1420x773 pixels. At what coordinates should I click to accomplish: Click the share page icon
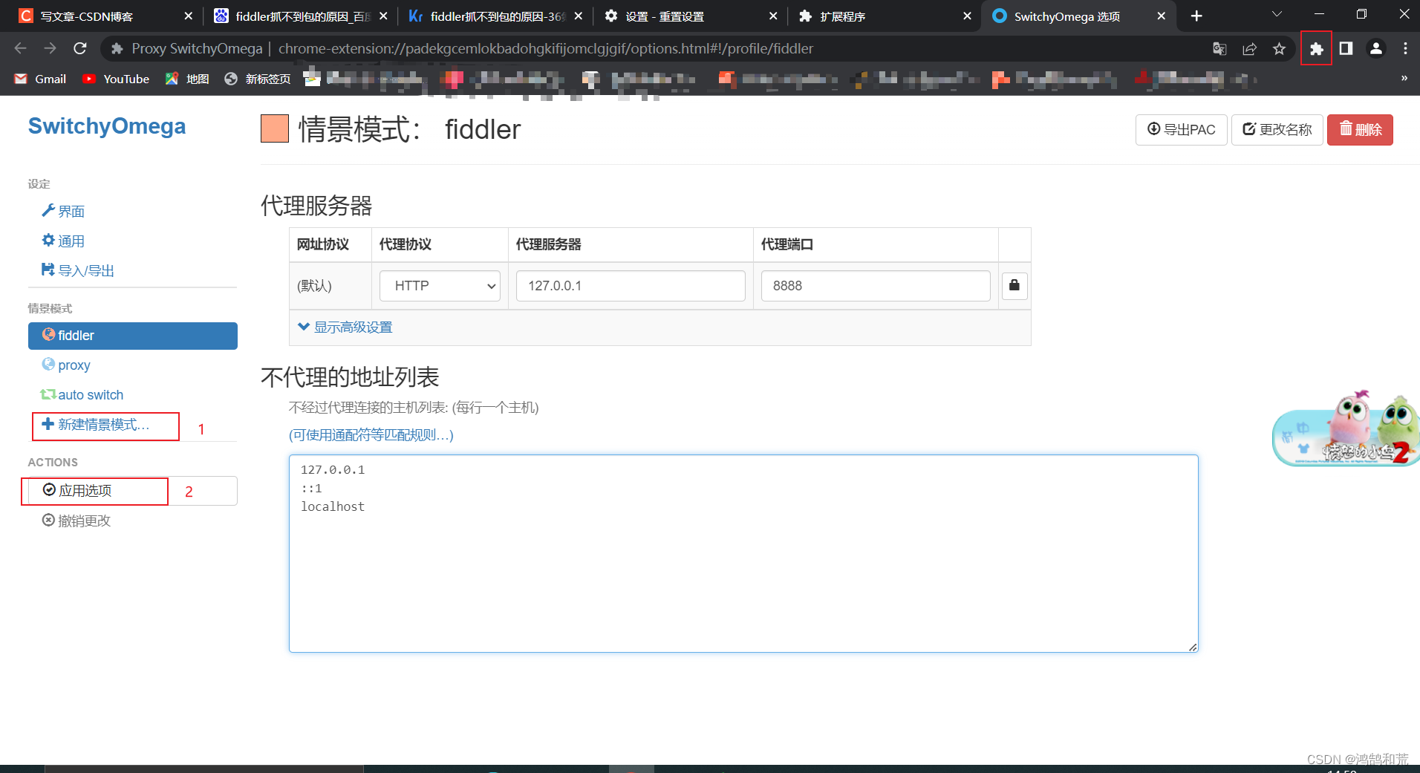click(1249, 49)
